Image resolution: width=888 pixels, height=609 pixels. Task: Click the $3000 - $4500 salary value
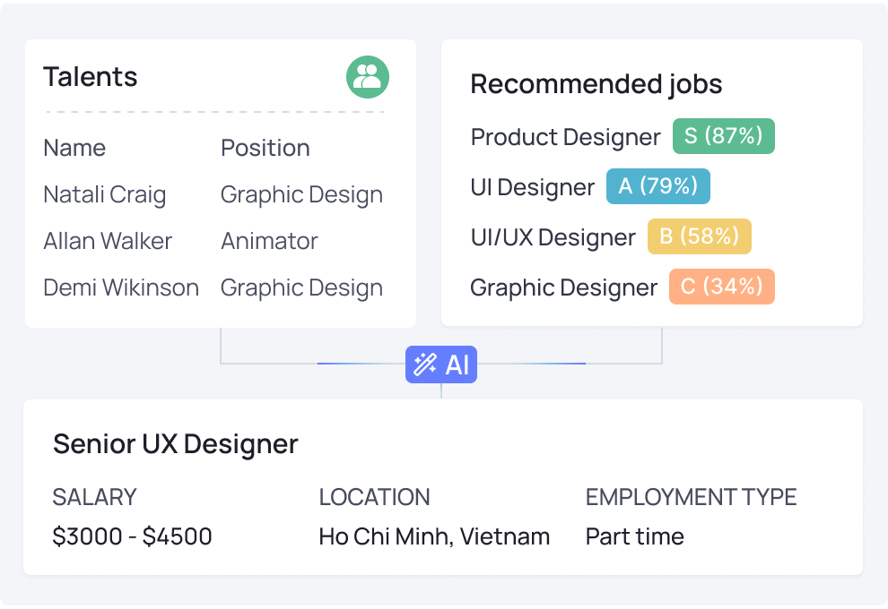(x=132, y=536)
